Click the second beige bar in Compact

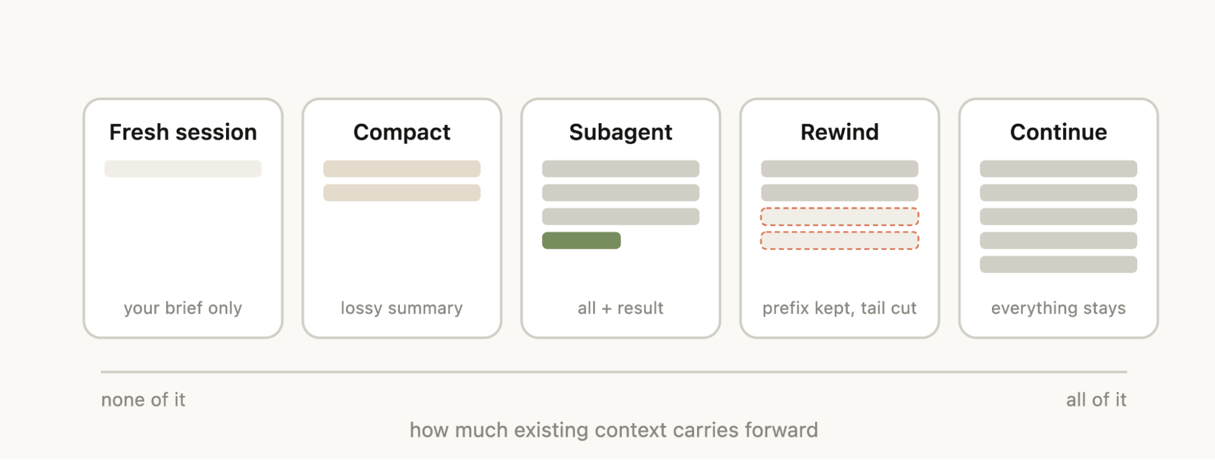point(402,193)
